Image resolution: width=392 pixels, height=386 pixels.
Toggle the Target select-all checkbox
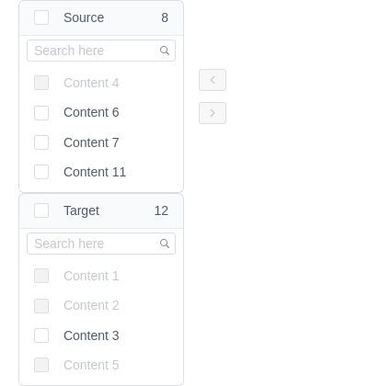[41, 210]
